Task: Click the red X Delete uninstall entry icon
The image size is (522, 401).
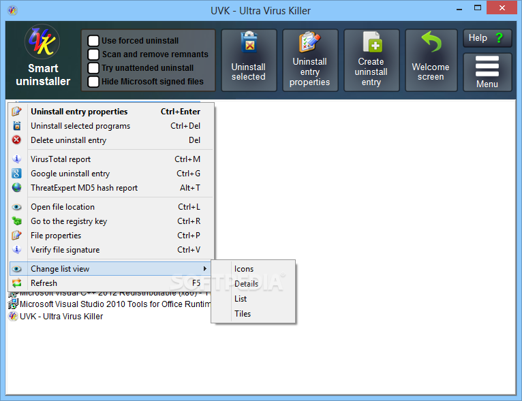Action: point(16,140)
